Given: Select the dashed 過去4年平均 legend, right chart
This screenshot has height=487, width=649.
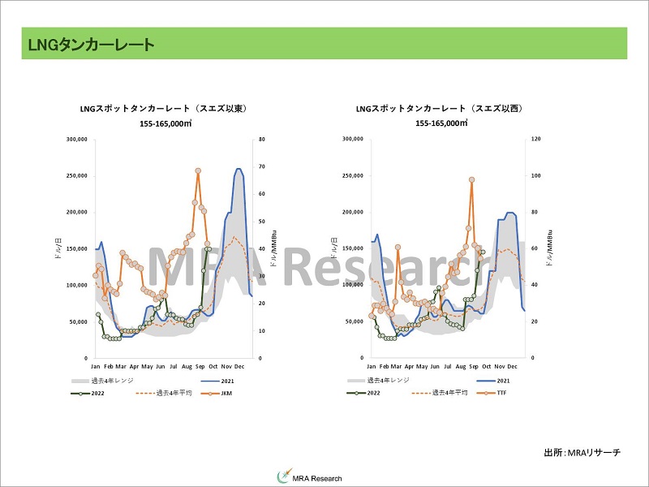Looking at the screenshot, I should (x=420, y=393).
